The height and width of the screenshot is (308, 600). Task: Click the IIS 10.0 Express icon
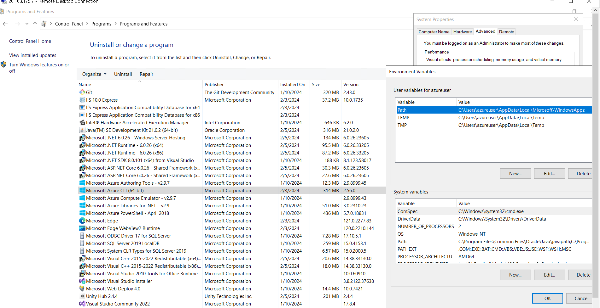[82, 100]
